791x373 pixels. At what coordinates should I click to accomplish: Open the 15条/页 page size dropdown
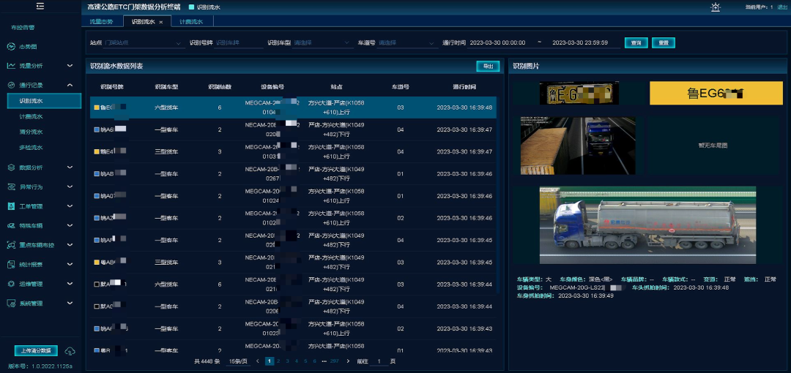[239, 361]
